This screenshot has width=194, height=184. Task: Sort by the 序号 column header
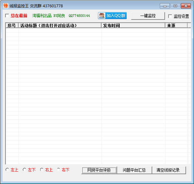coord(12,26)
